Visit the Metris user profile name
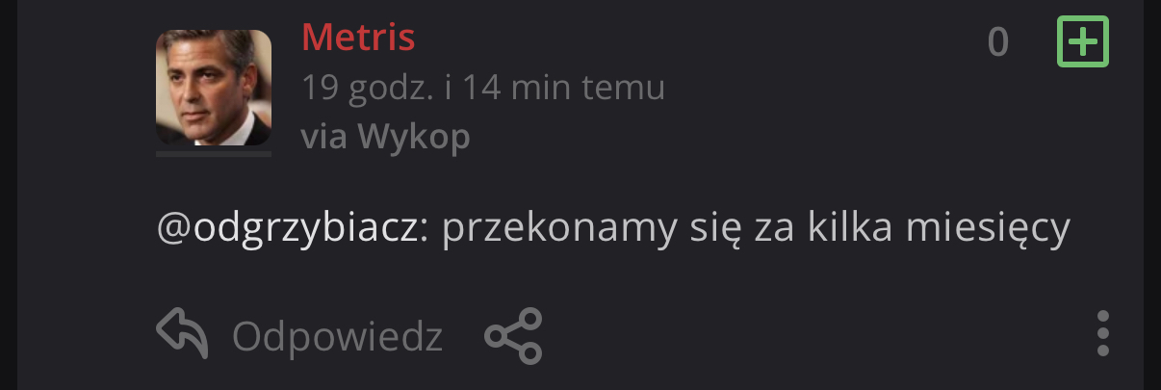The height and width of the screenshot is (390, 1161). coord(358,39)
